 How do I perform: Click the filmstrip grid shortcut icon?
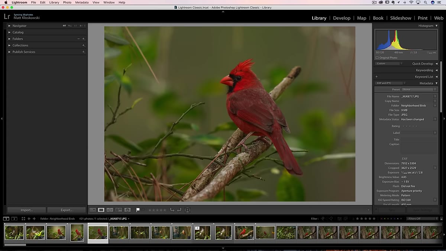pos(23,219)
